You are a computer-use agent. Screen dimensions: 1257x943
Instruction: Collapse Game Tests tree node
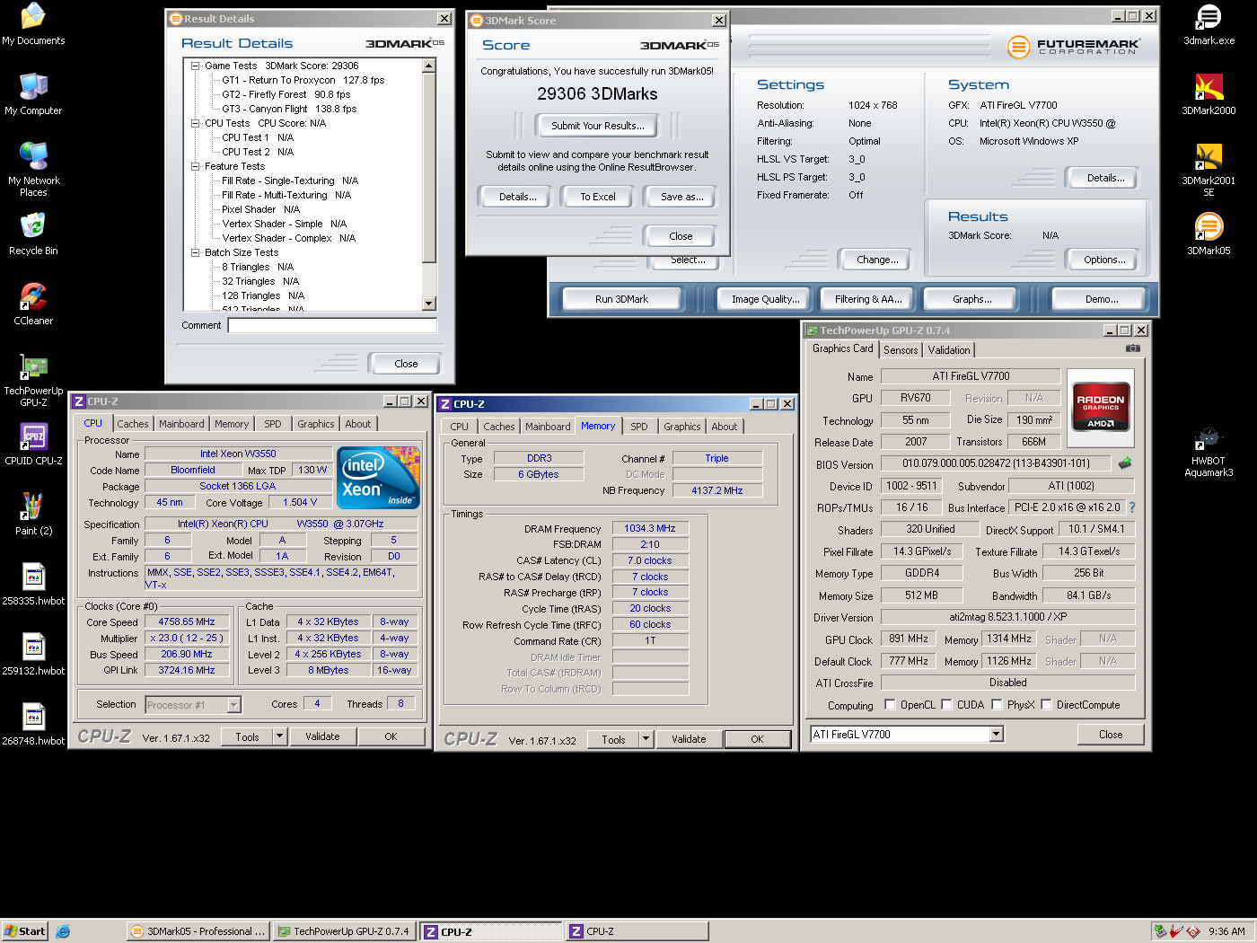pos(195,66)
